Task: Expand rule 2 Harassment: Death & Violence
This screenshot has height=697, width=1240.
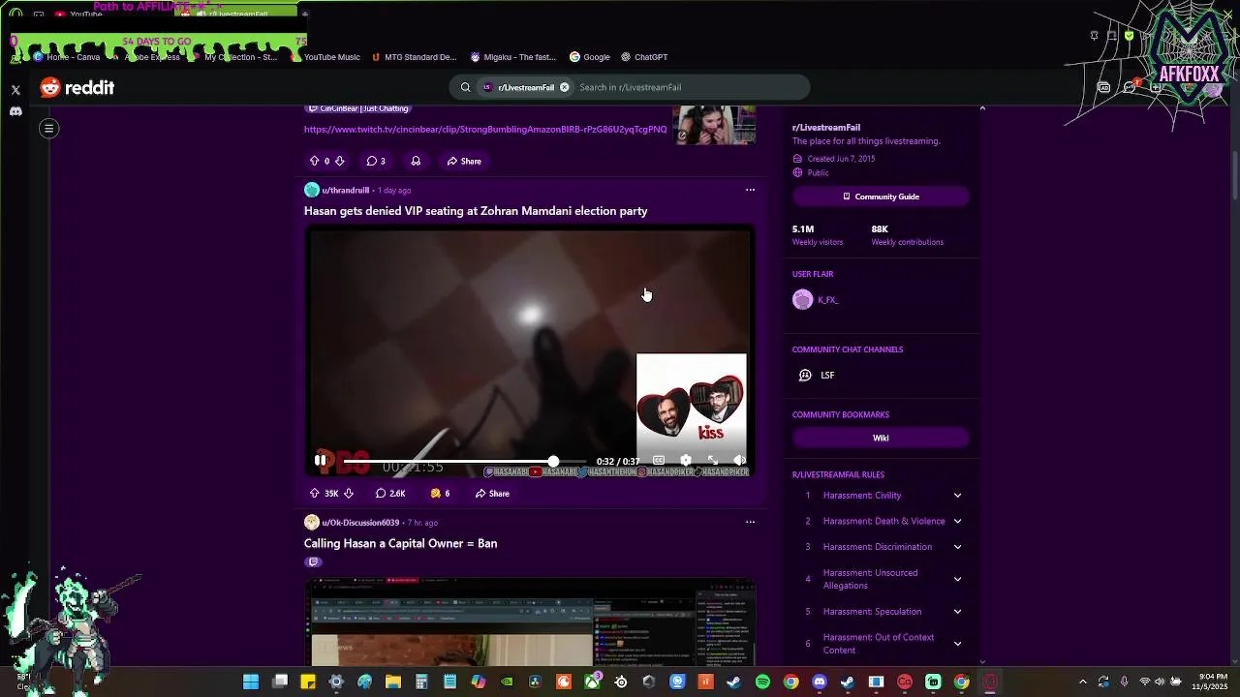Action: coord(881,521)
